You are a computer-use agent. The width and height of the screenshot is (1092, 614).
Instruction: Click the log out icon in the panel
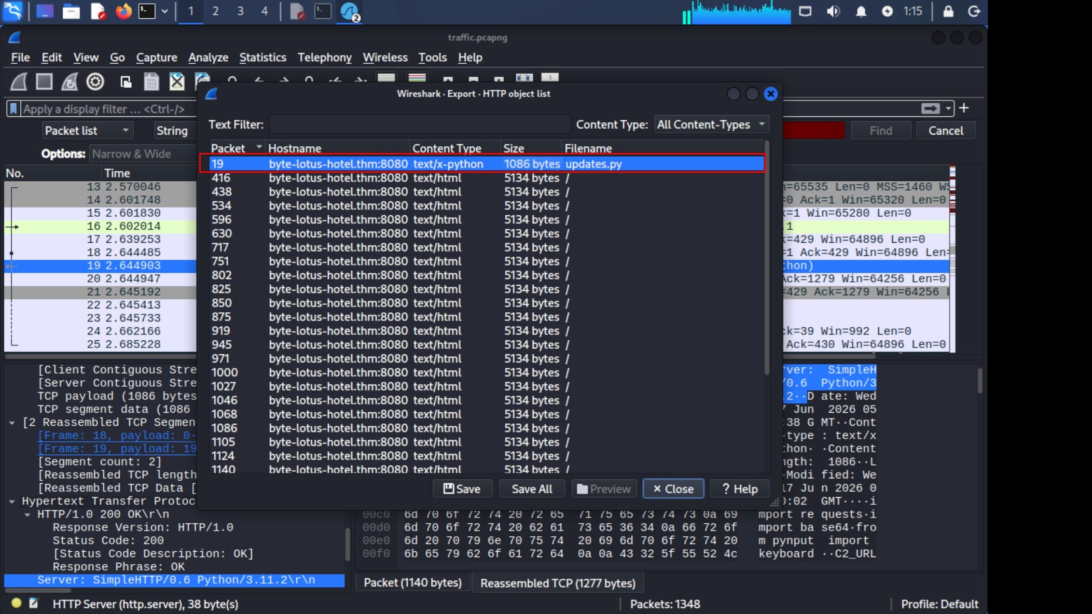pos(974,11)
